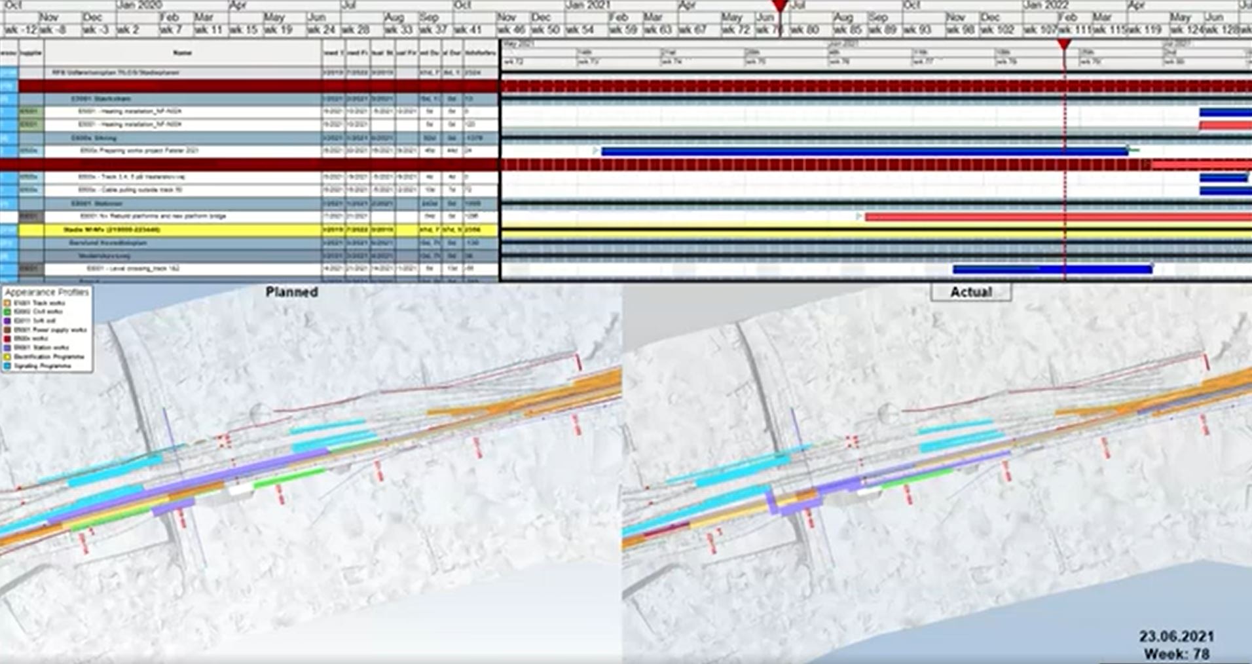Click the long blue Preparing works Gantt bar
The image size is (1252, 664).
pos(864,151)
